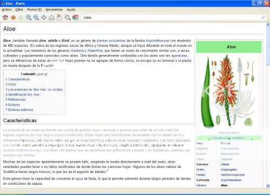Click the Aloe page title heading
The width and height of the screenshot is (270, 195).
(x=9, y=29)
